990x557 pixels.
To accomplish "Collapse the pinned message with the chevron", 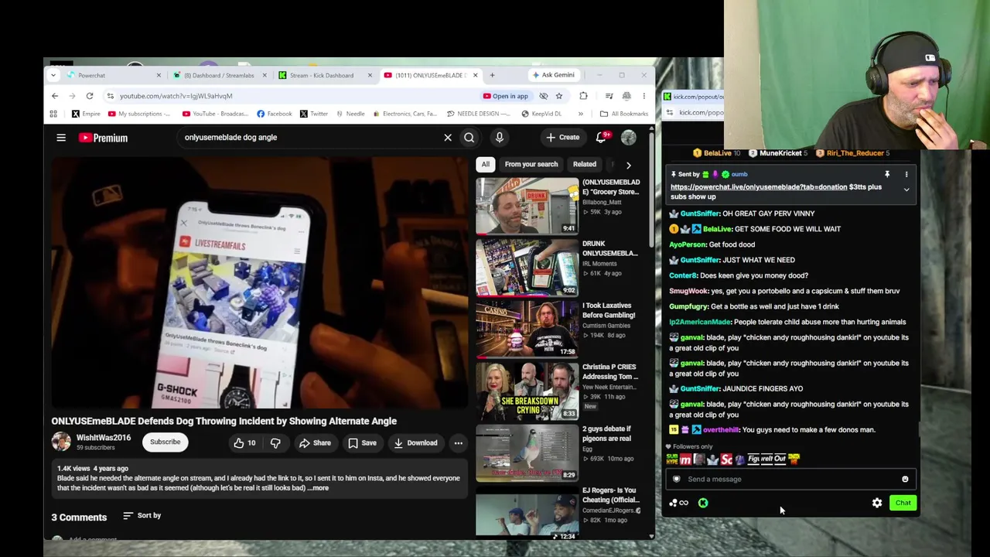I will click(x=906, y=190).
